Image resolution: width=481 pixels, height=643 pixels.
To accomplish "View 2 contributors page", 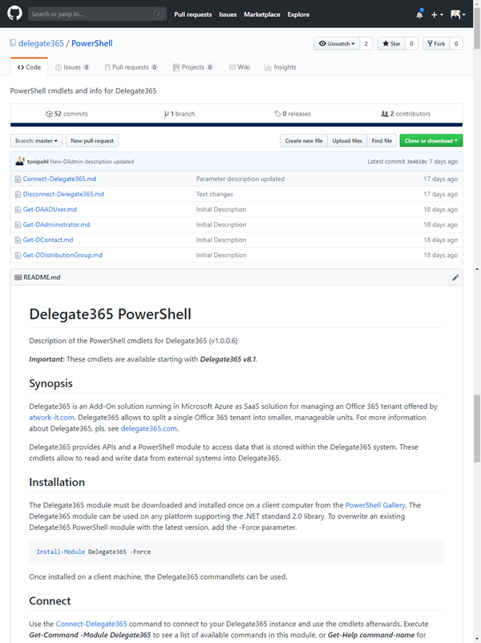I will click(406, 114).
